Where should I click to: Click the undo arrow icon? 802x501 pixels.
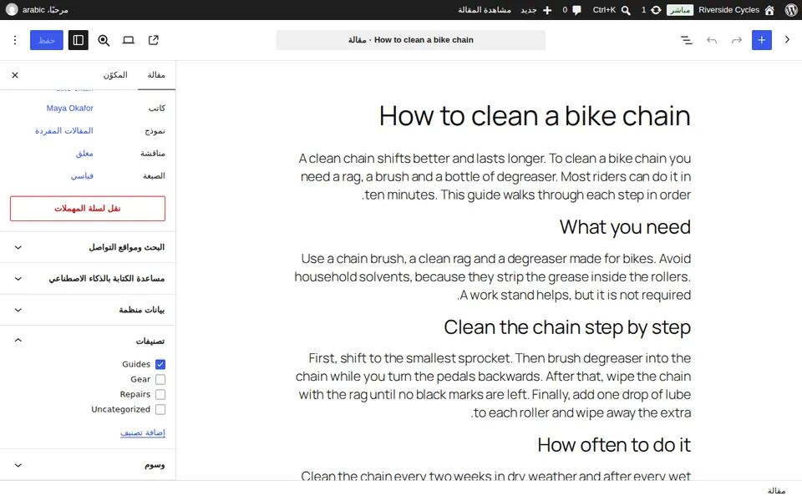[x=712, y=40]
